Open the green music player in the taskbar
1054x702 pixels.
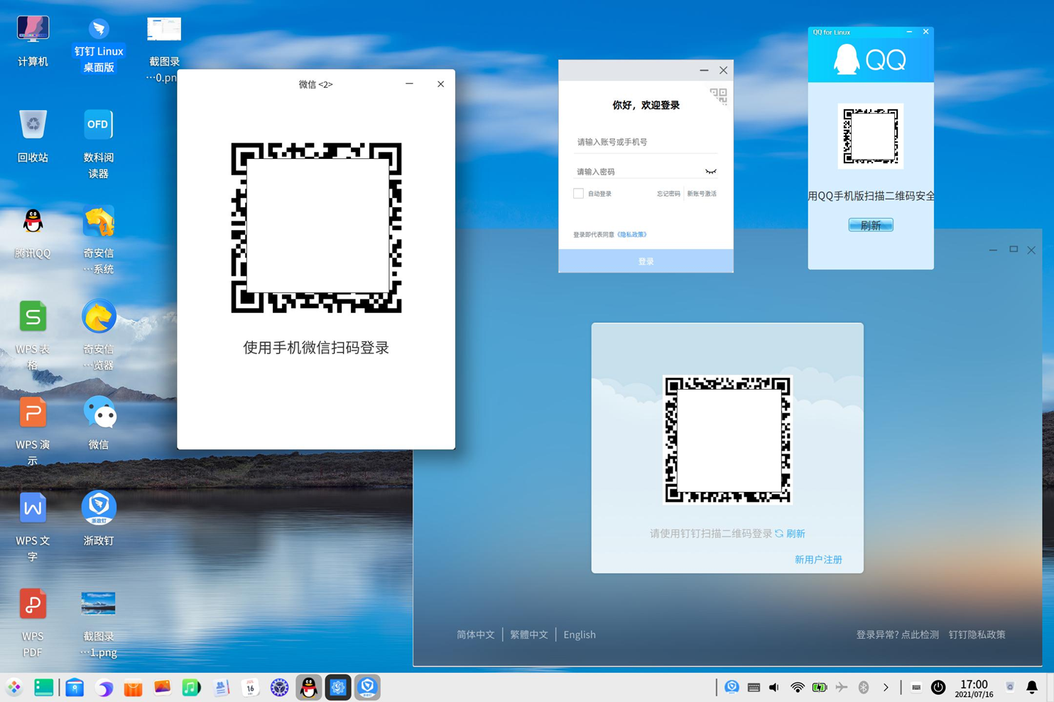coord(191,687)
